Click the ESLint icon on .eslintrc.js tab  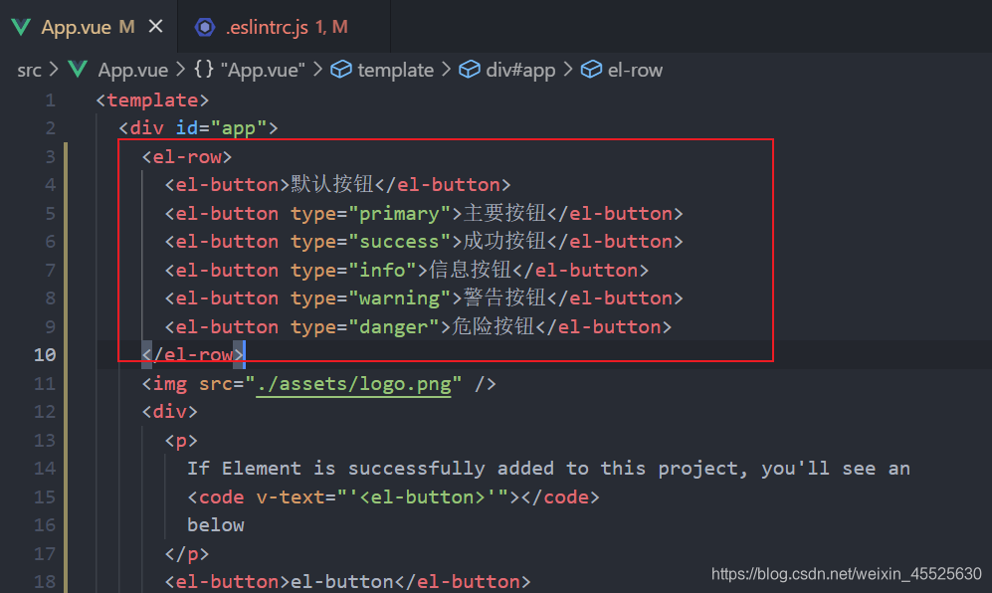204,27
